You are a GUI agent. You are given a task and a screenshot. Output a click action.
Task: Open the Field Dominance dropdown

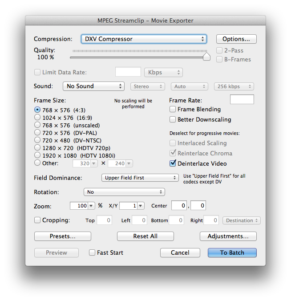(x=140, y=178)
